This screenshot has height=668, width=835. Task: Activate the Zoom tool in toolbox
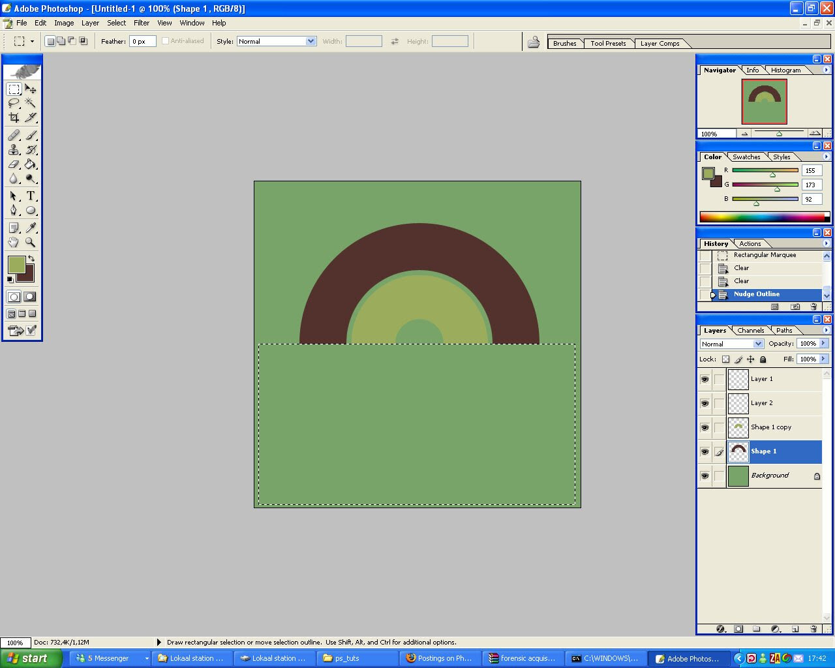point(30,242)
